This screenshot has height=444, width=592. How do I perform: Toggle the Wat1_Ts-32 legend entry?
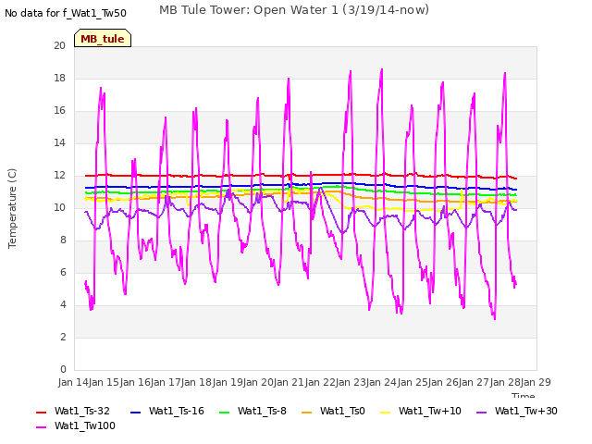pyautogui.click(x=73, y=411)
